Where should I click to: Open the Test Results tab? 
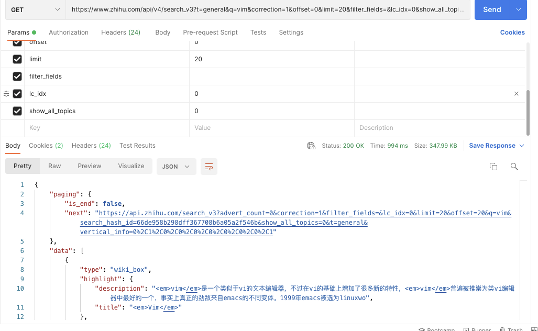point(137,146)
